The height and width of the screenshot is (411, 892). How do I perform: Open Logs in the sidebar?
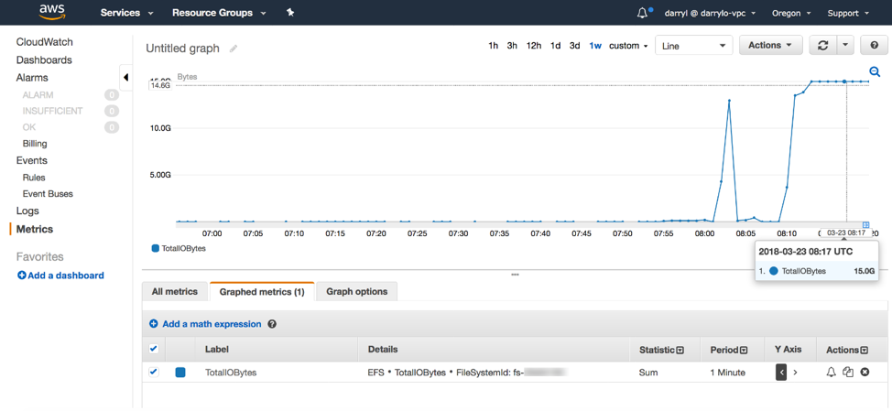point(27,211)
